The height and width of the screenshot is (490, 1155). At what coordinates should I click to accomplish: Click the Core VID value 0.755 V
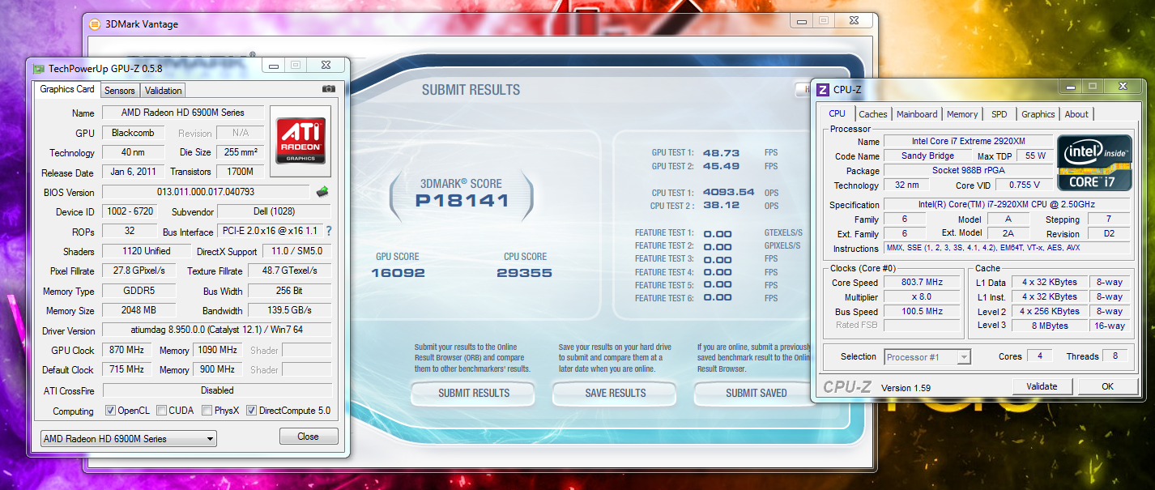coord(1024,185)
